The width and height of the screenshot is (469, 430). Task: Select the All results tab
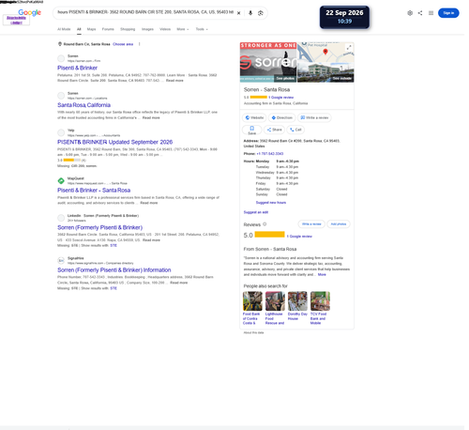tap(80, 29)
